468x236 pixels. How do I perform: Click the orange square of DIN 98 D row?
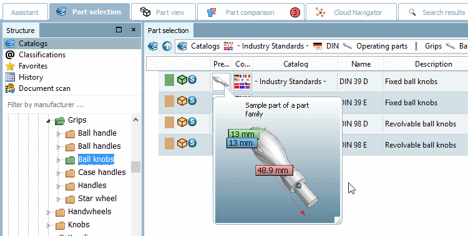(x=169, y=122)
